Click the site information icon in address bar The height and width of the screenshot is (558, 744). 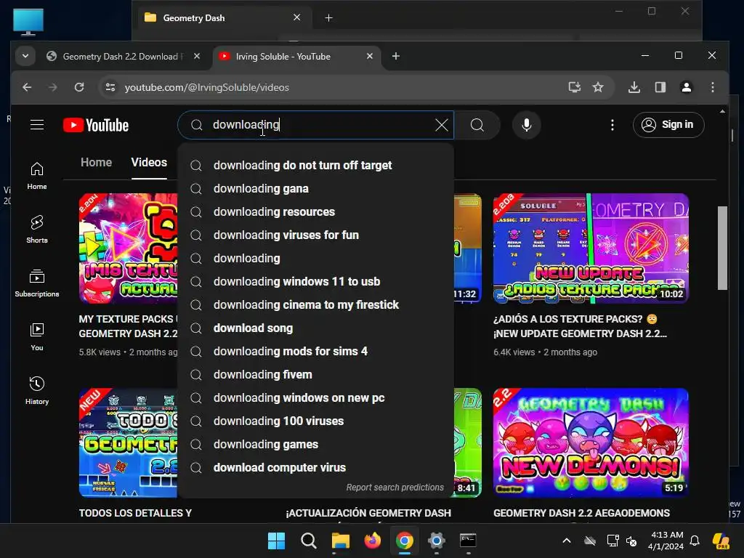[110, 87]
